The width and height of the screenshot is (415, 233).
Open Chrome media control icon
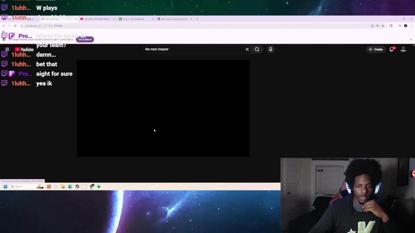(399, 26)
